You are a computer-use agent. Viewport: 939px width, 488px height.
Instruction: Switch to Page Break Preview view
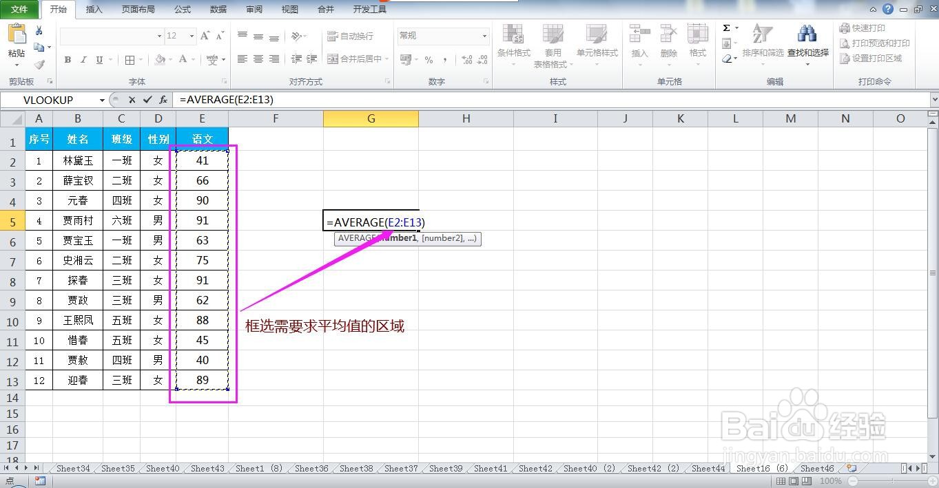click(x=807, y=481)
